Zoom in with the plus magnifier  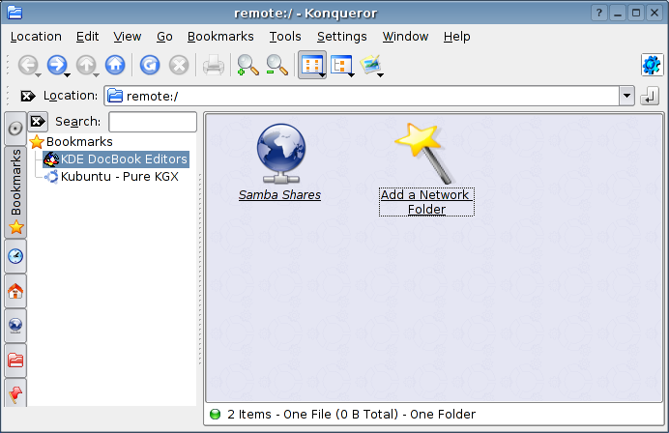click(247, 66)
